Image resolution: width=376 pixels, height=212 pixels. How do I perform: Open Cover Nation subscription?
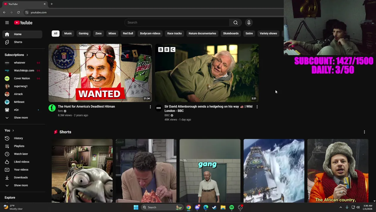(x=22, y=78)
